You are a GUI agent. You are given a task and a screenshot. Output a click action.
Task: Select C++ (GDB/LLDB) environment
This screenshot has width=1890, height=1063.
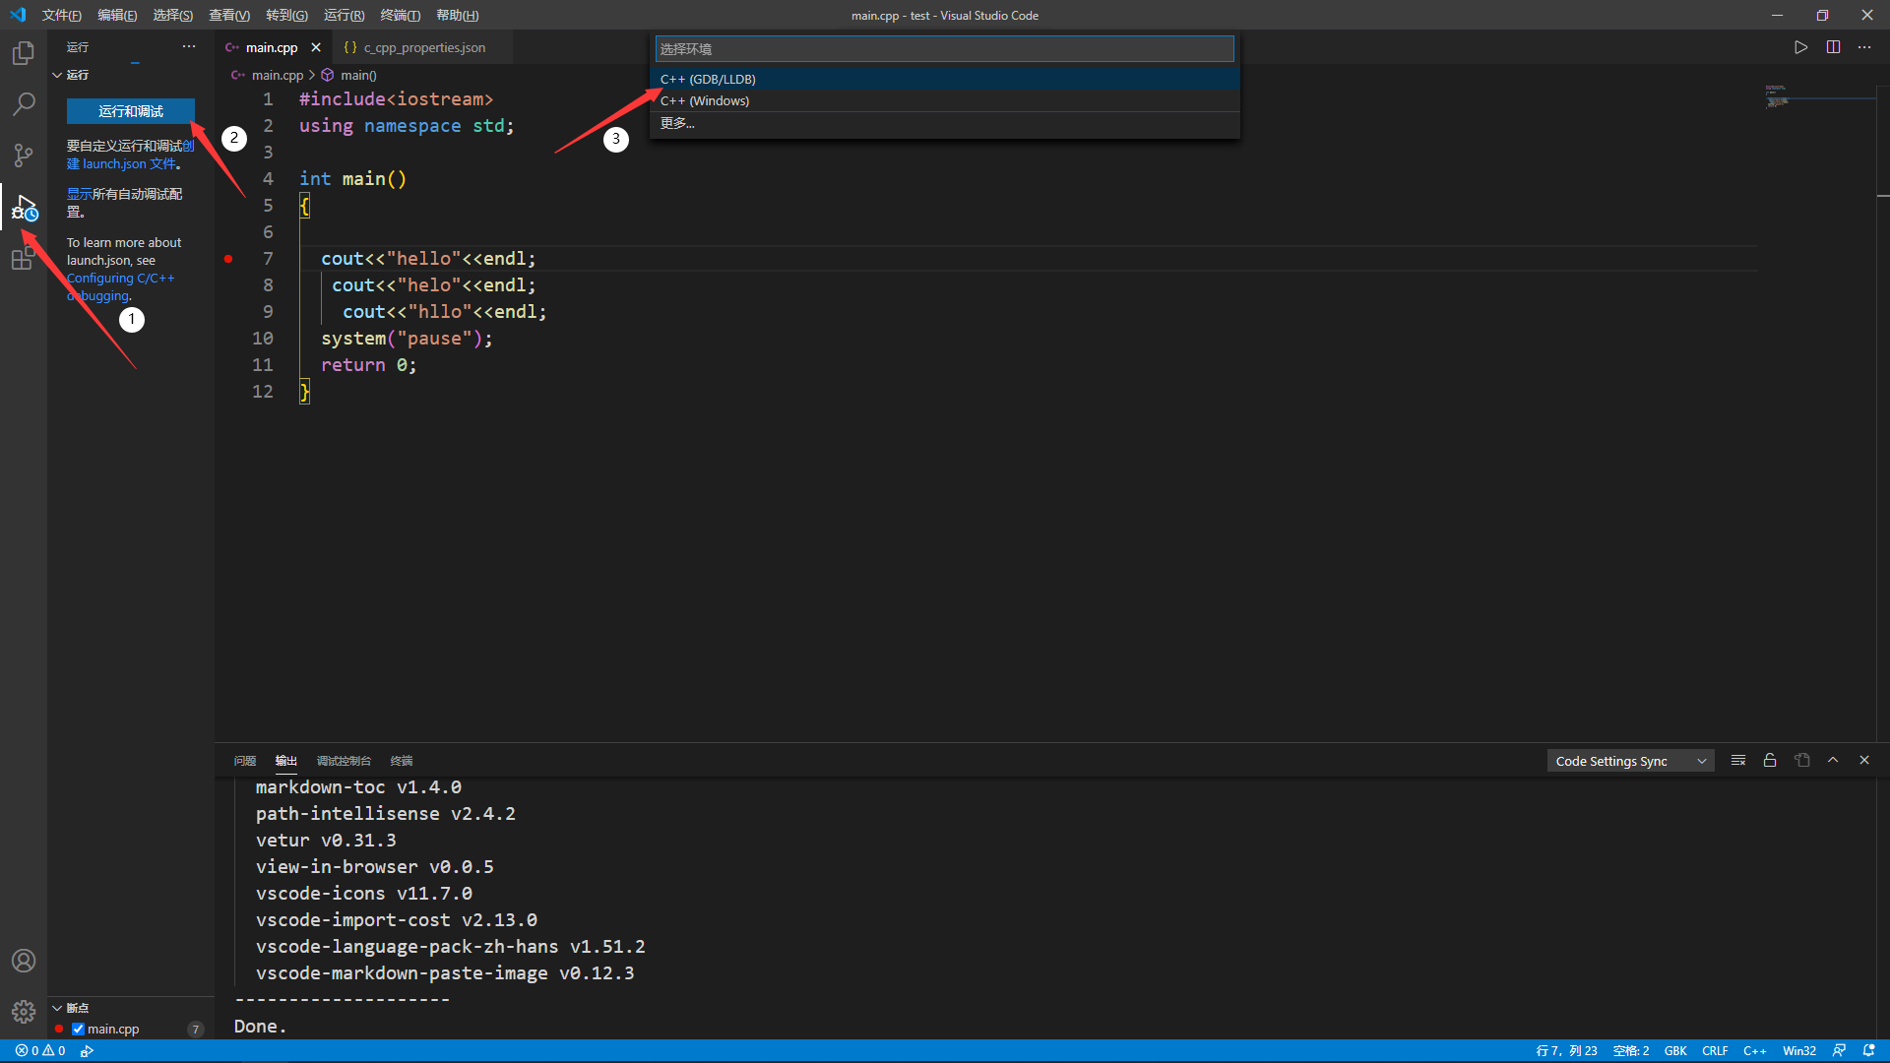click(x=944, y=79)
